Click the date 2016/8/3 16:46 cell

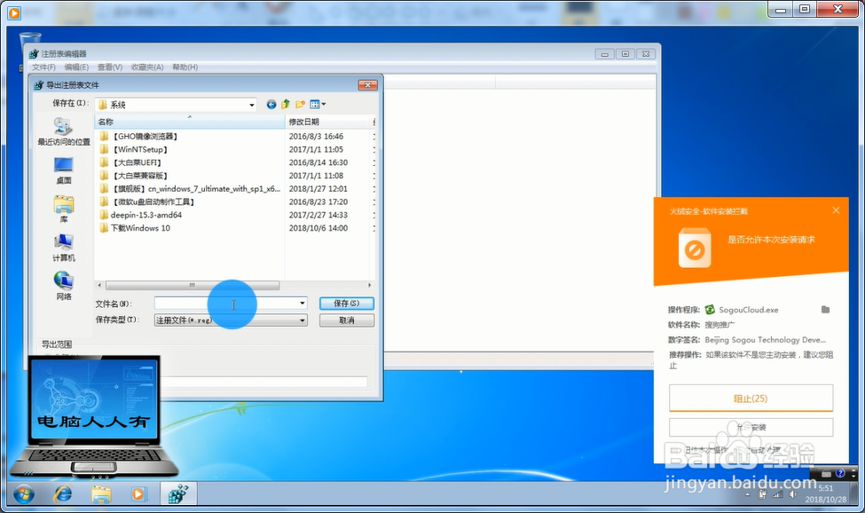pyautogui.click(x=316, y=137)
